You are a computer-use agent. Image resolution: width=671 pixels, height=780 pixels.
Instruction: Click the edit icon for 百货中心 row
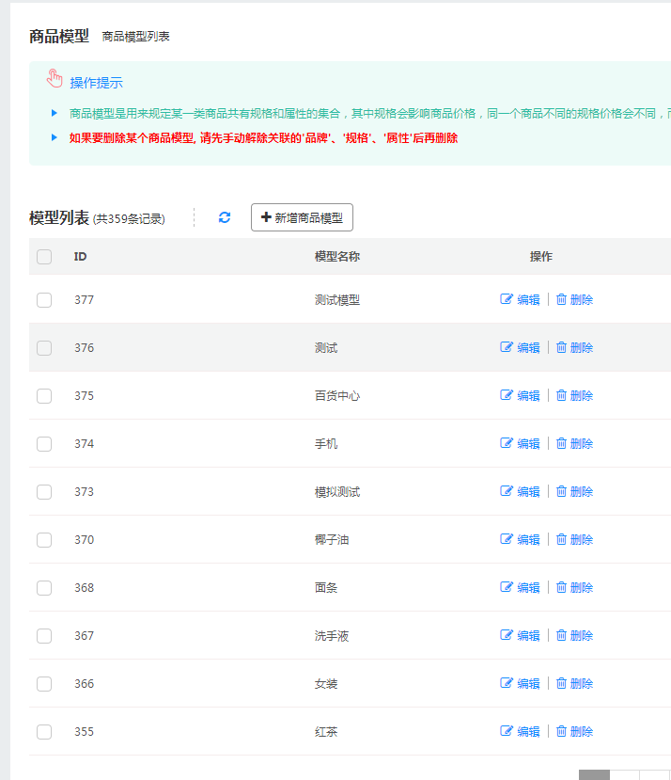pyautogui.click(x=507, y=395)
